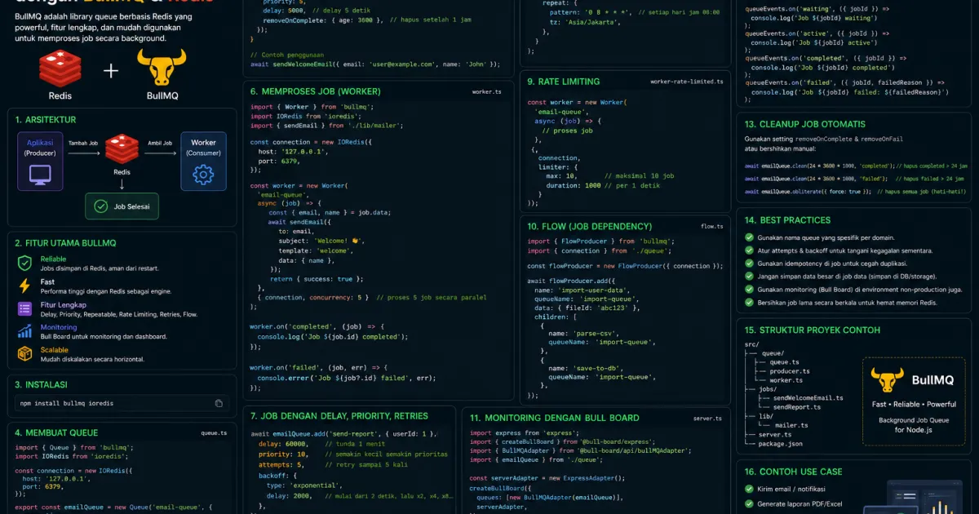Click the Aplikasi (Producer) monitor icon
Viewport: 979px width, 514px height.
click(40, 175)
